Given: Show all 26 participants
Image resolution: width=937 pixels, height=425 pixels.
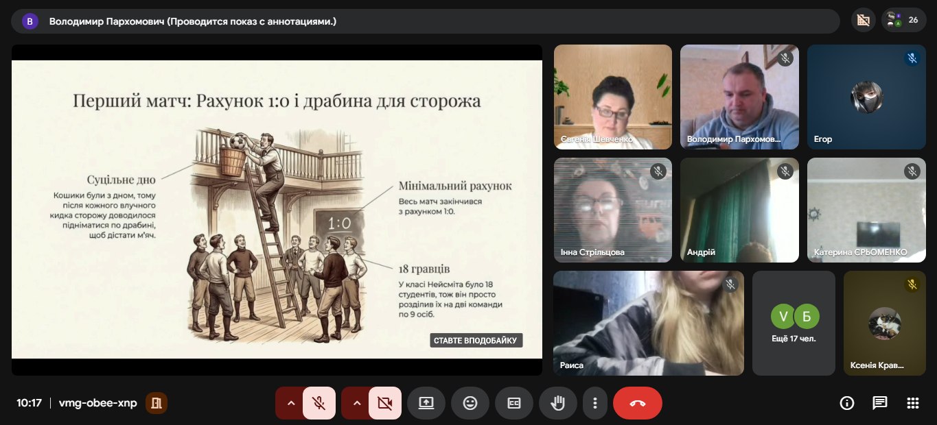Looking at the screenshot, I should pyautogui.click(x=903, y=21).
